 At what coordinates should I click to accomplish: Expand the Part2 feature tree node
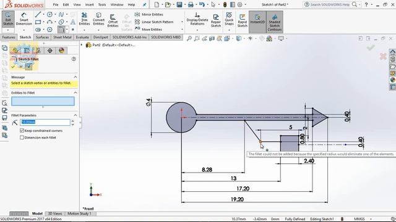[82, 45]
